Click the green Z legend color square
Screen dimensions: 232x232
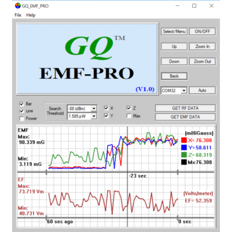[x=184, y=155]
